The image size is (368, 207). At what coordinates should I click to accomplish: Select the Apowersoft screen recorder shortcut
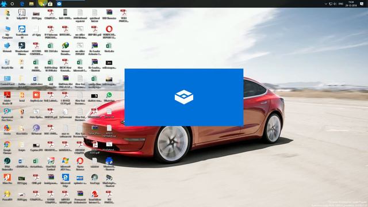pyautogui.click(x=7, y=114)
